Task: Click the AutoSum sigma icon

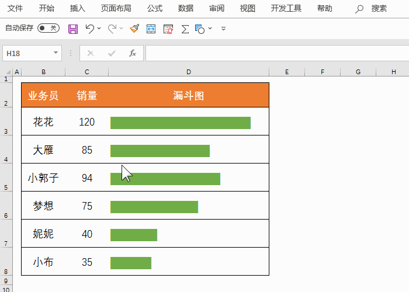Action: point(185,29)
